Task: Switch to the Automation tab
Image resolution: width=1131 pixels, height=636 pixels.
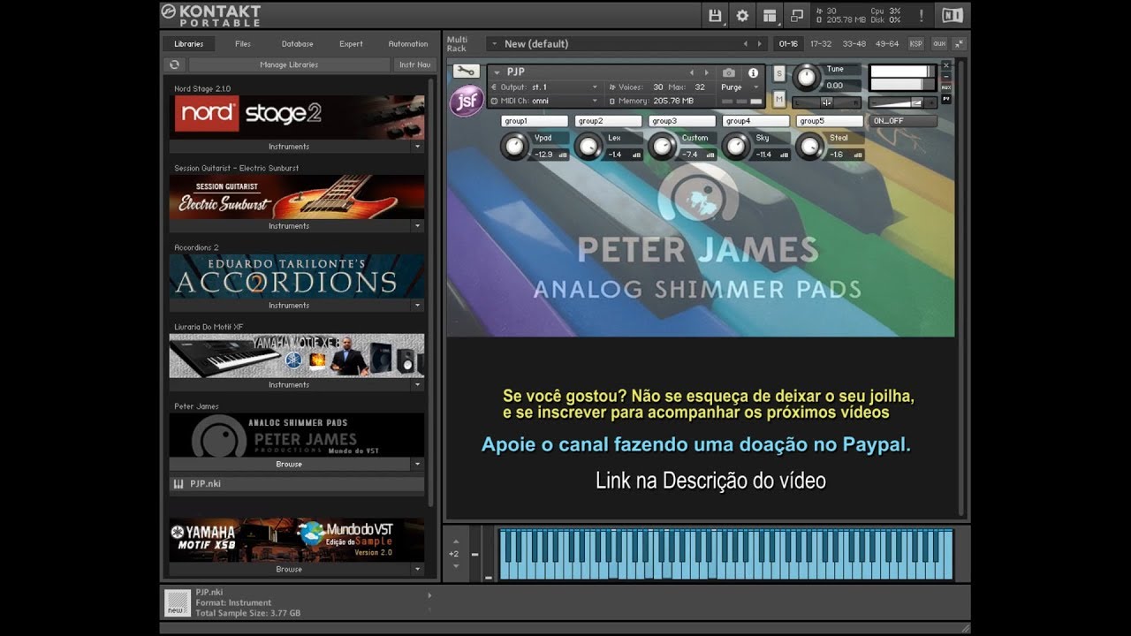Action: pos(408,43)
